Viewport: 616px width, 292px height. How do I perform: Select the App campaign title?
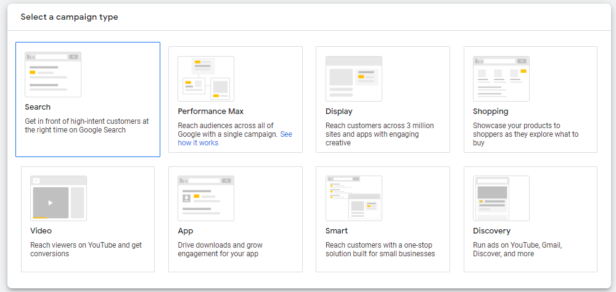(185, 231)
